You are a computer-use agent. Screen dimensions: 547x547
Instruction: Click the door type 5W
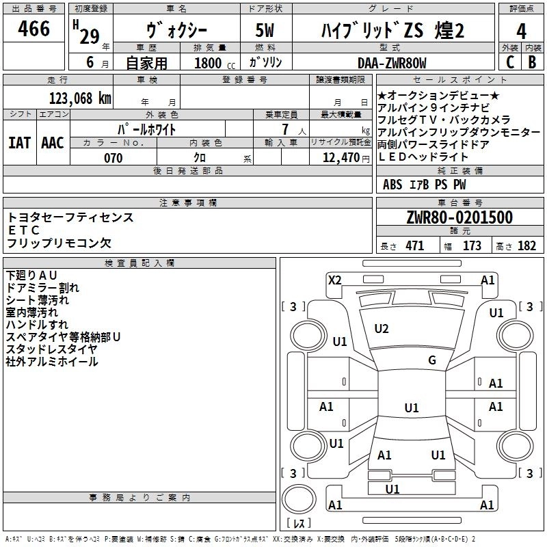pos(265,30)
